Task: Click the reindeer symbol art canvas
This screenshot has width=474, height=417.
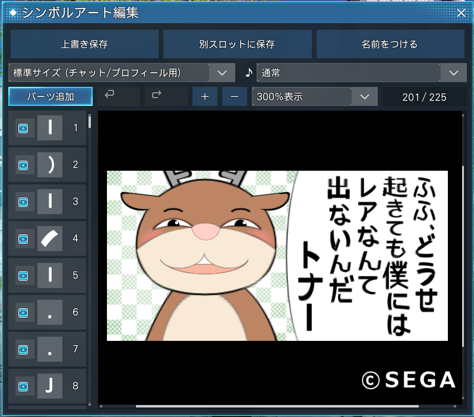Action: tap(277, 256)
